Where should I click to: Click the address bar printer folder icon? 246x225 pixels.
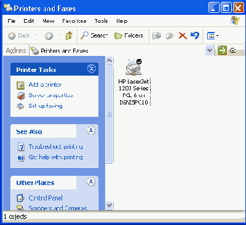pyautogui.click(x=35, y=50)
